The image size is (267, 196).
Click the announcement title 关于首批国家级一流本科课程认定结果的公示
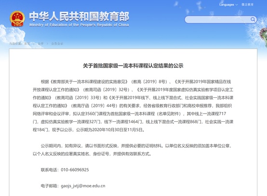click(x=133, y=65)
